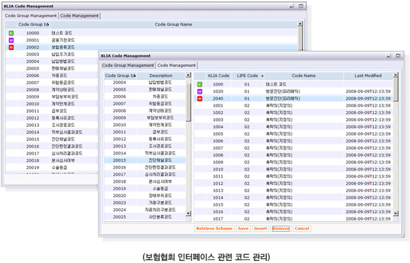The height and width of the screenshot is (263, 410).
Task: Minimize the front KLIA Code Management window
Action: (x=388, y=56)
